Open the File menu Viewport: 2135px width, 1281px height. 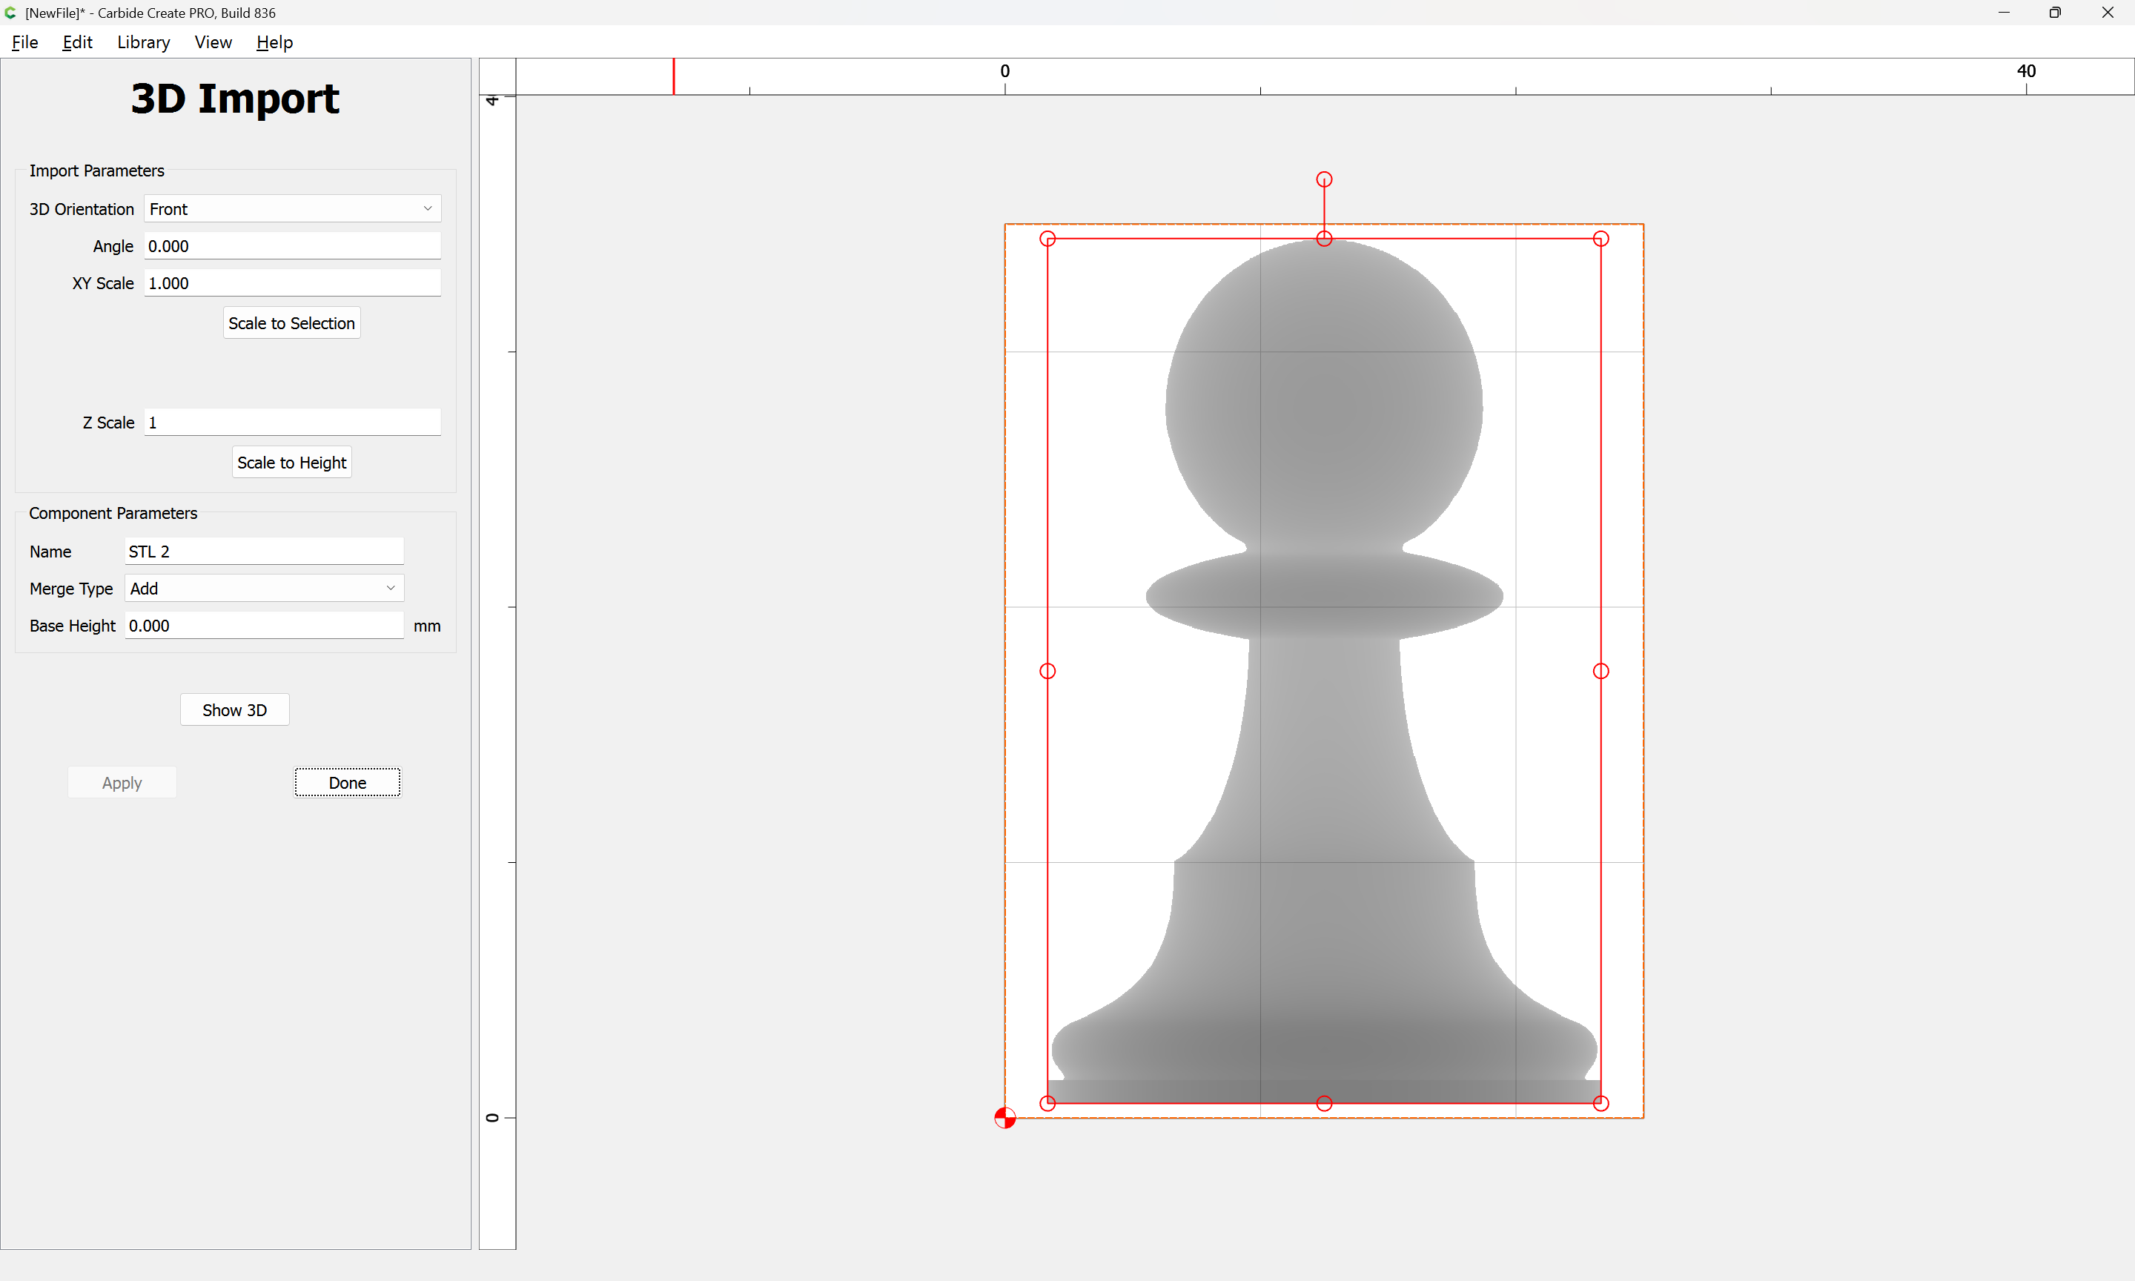24,42
